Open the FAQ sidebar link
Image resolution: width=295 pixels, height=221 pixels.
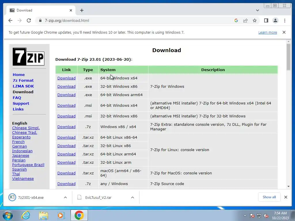[x=17, y=98]
